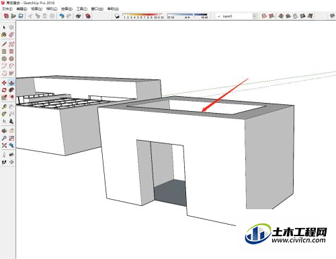
Task: Pick the Follow Me tool
Action: tap(11, 90)
